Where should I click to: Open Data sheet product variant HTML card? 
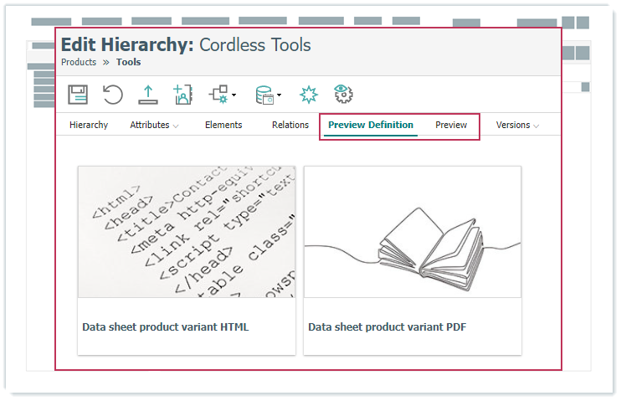tap(187, 260)
